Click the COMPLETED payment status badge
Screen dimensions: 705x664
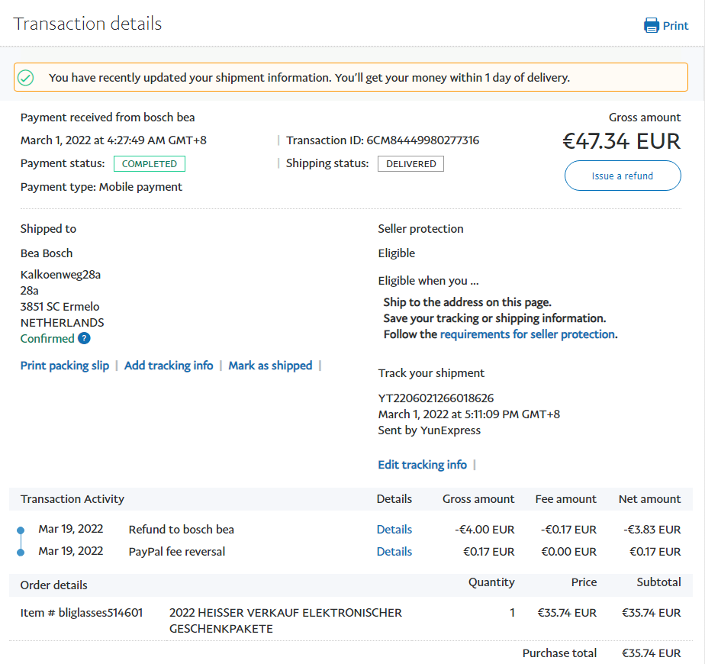pyautogui.click(x=150, y=164)
